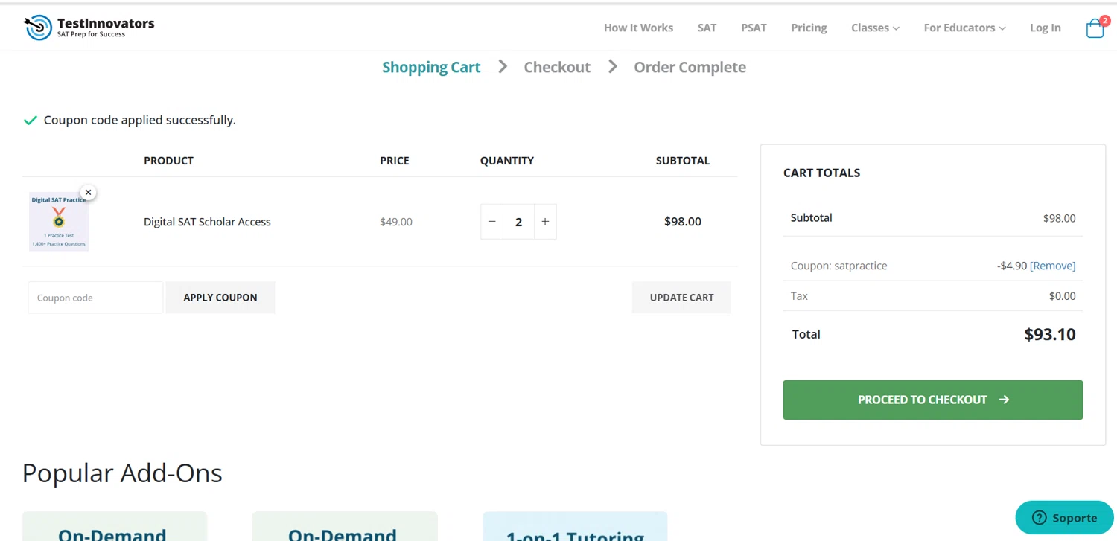
Task: Select the Order Complete step
Action: [x=690, y=67]
